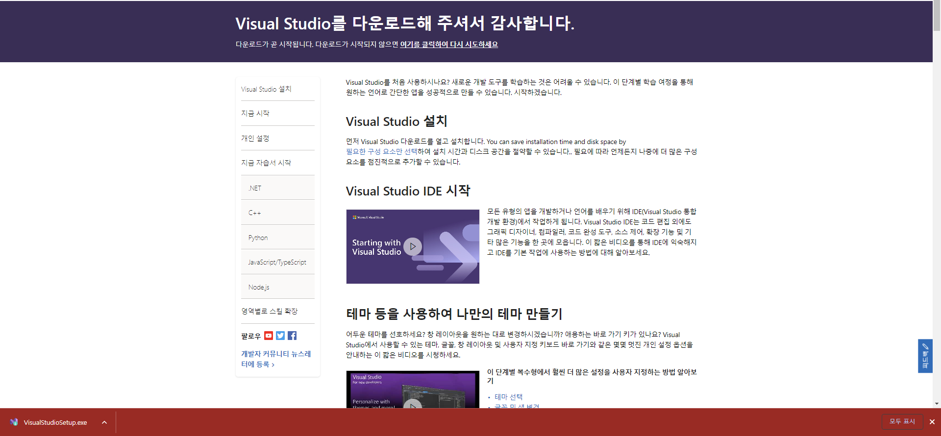Viewport: 941px width, 436px height.
Task: Select the 개인 설정 sidebar item
Action: (x=277, y=138)
